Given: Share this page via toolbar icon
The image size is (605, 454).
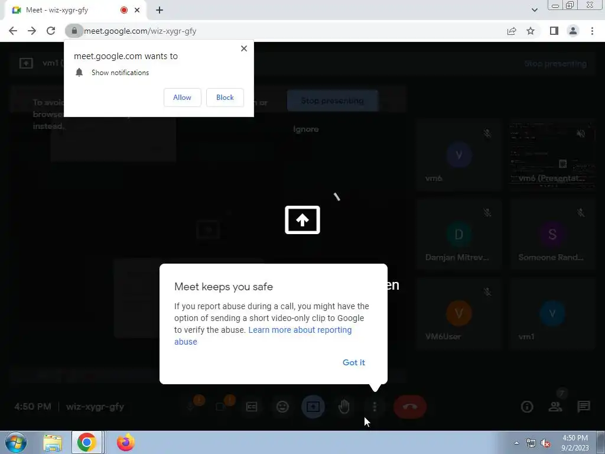Looking at the screenshot, I should (512, 31).
